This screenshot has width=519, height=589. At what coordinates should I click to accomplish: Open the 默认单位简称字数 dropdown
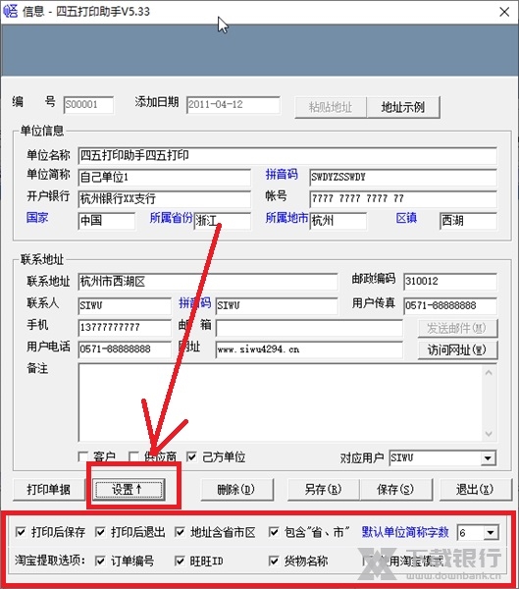pos(491,533)
